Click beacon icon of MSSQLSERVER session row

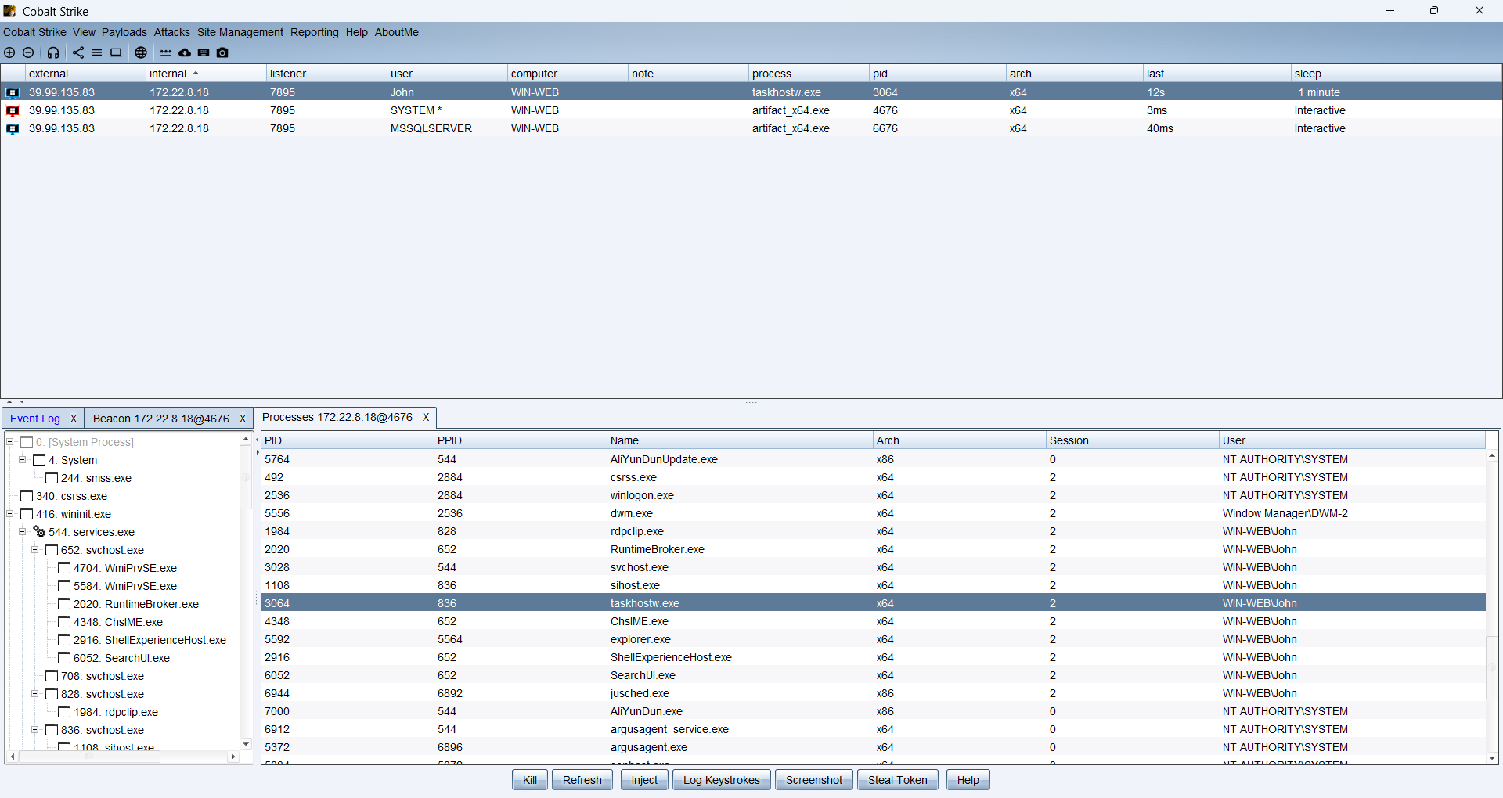13,128
